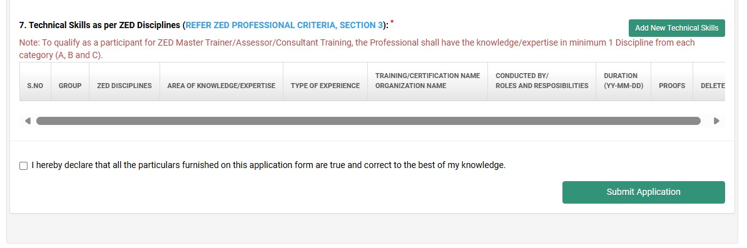The image size is (747, 248).
Task: Click the table's right scroll arrow
Action: click(x=716, y=121)
